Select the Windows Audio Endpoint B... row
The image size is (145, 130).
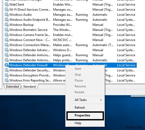pos(71,20)
